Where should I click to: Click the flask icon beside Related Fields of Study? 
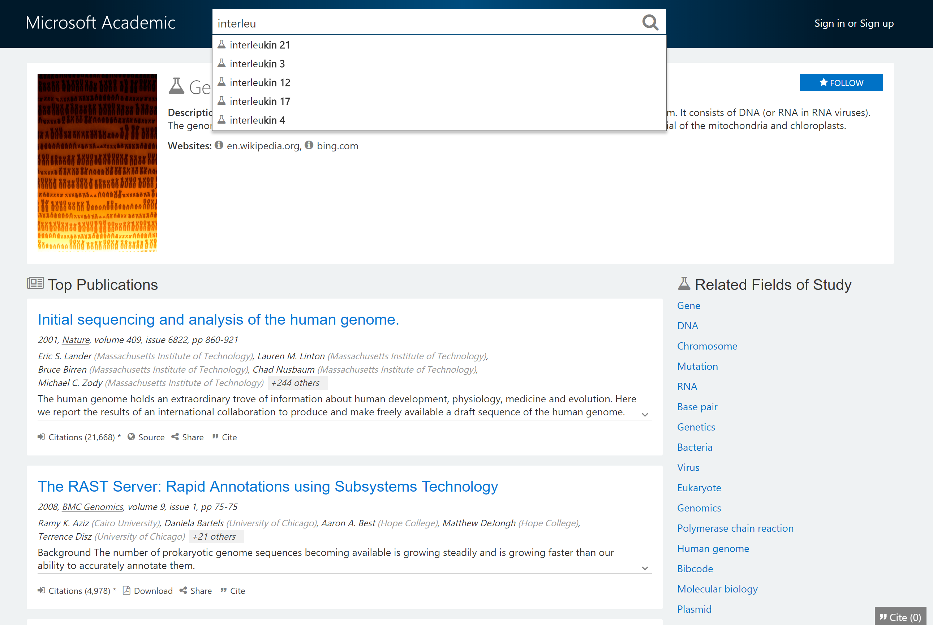tap(684, 283)
